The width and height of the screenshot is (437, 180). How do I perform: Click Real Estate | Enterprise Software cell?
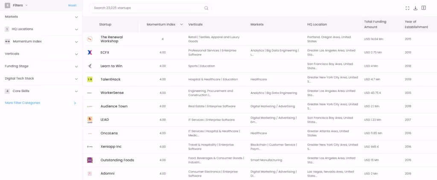[212, 107]
